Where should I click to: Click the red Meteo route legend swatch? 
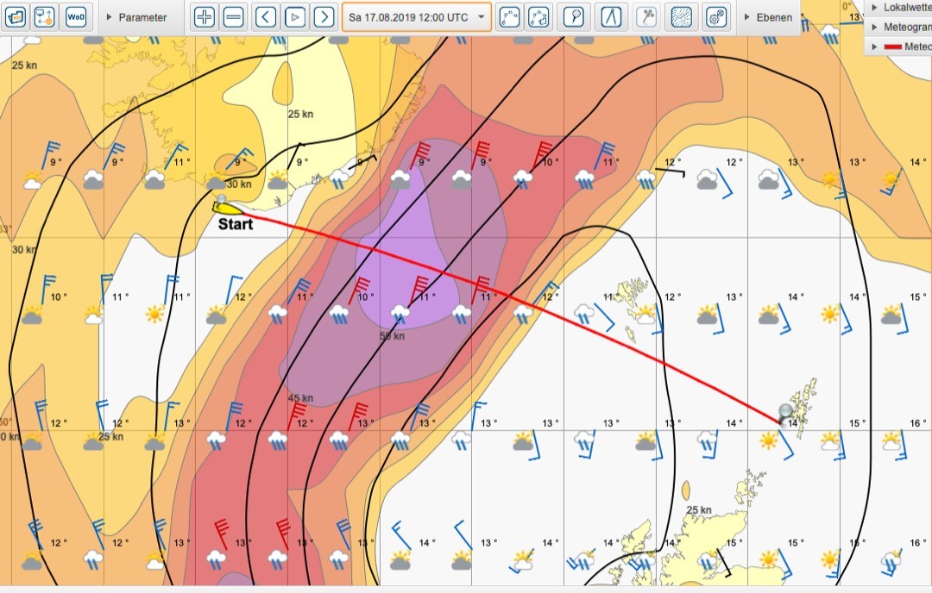point(892,47)
